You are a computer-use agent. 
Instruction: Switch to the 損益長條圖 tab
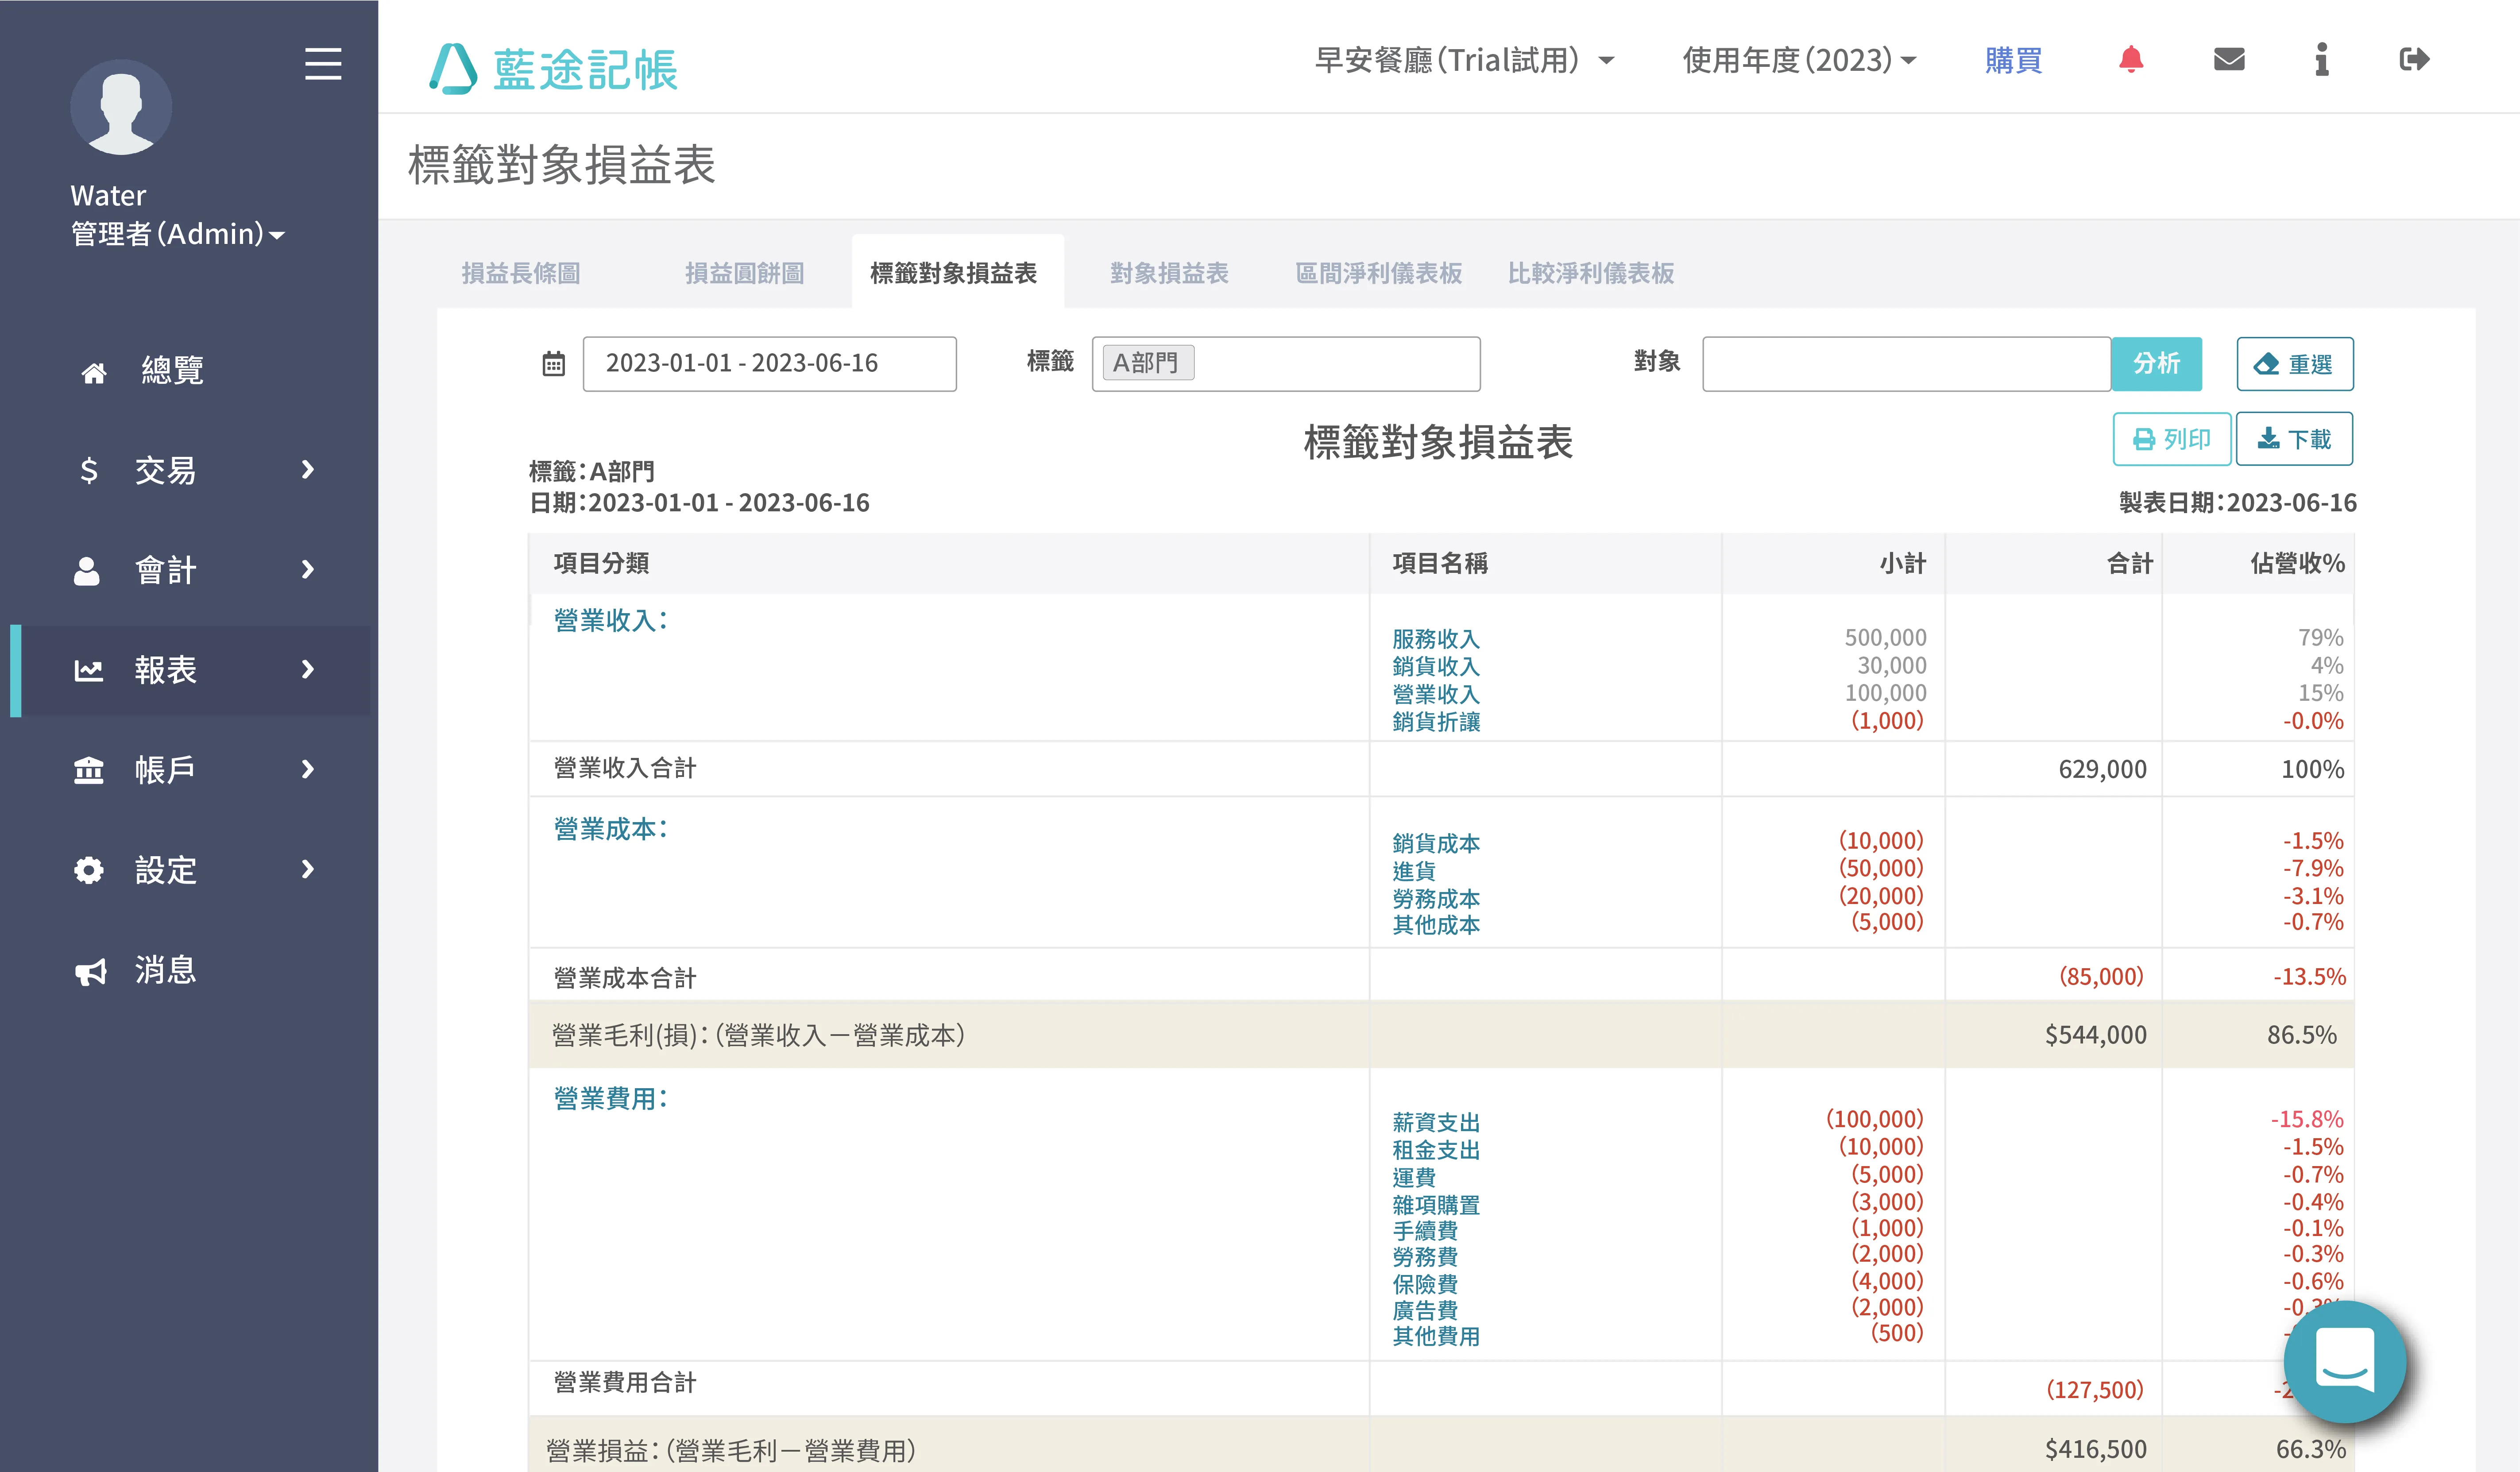click(x=521, y=273)
